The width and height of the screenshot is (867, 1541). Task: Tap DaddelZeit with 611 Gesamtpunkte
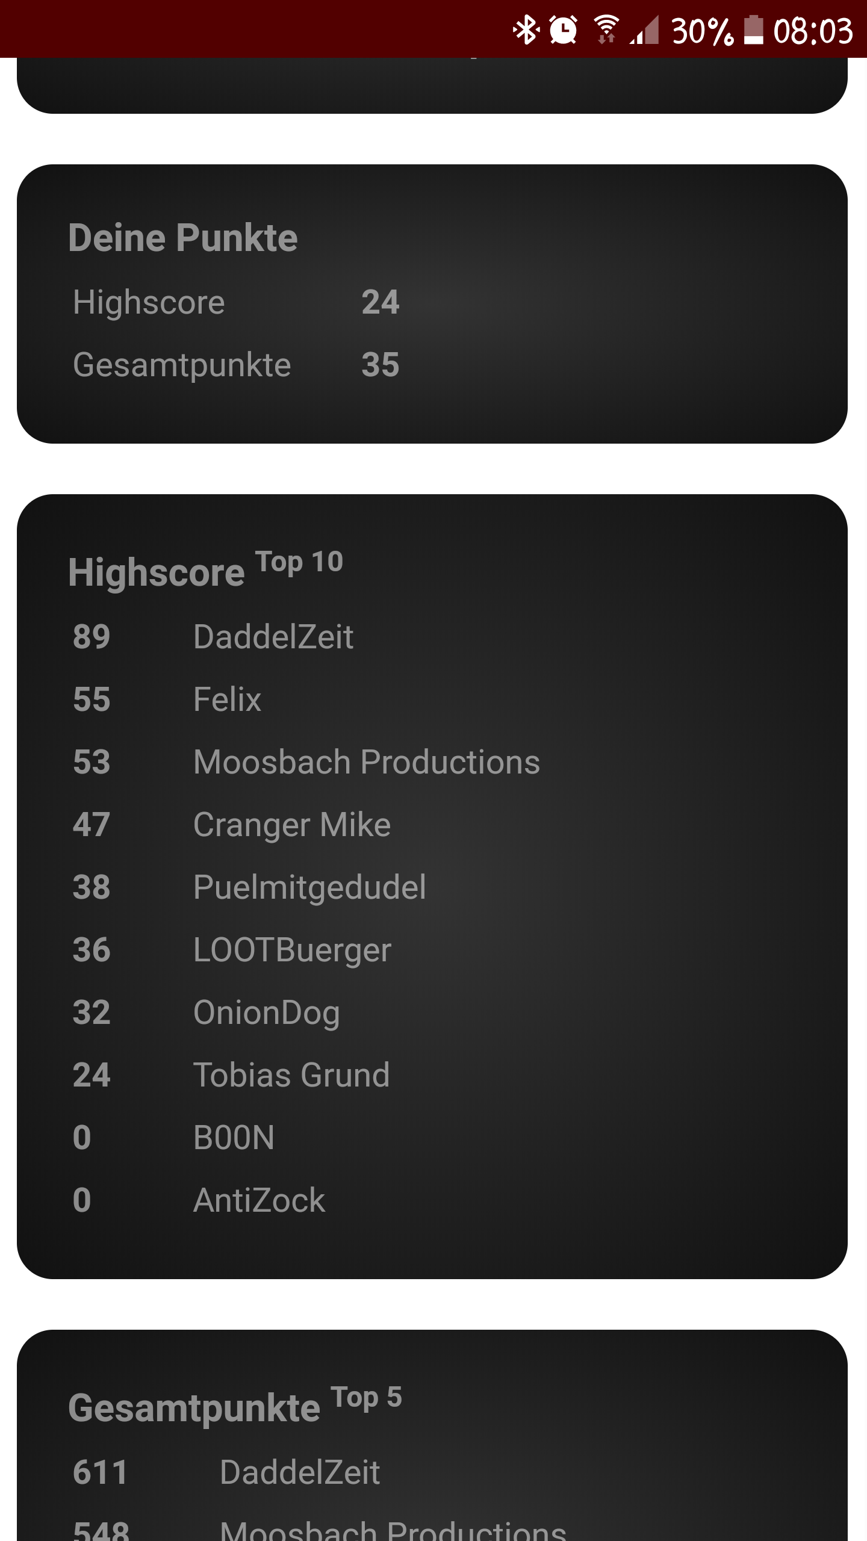300,1472
